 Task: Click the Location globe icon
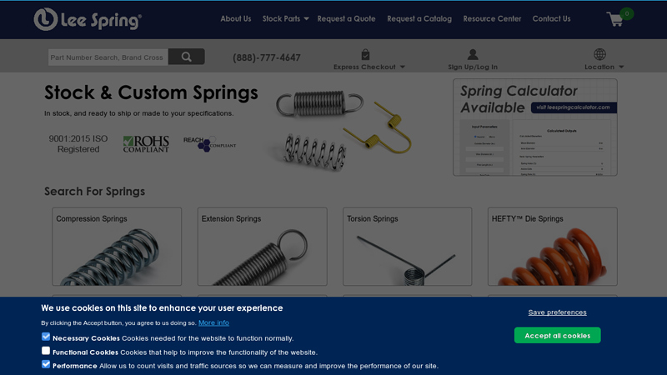(x=599, y=54)
